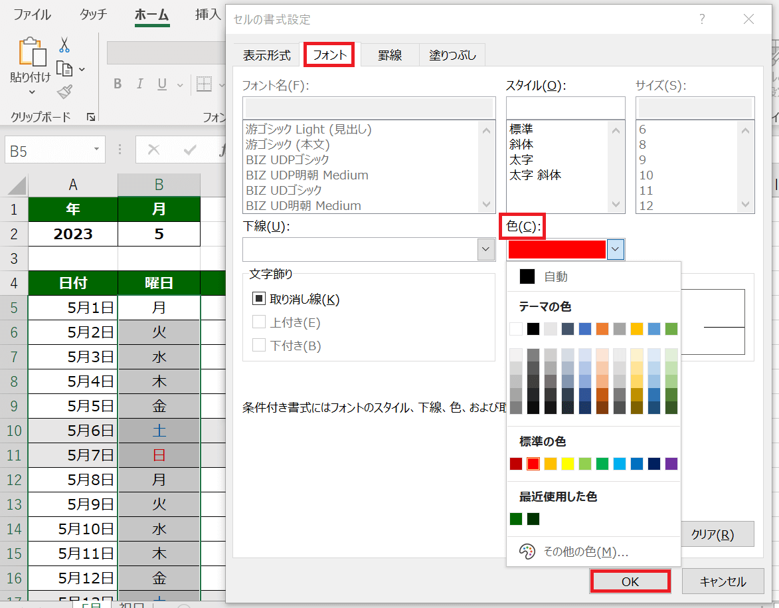Toggle the Underline U icon
779x608 pixels.
pyautogui.click(x=161, y=84)
